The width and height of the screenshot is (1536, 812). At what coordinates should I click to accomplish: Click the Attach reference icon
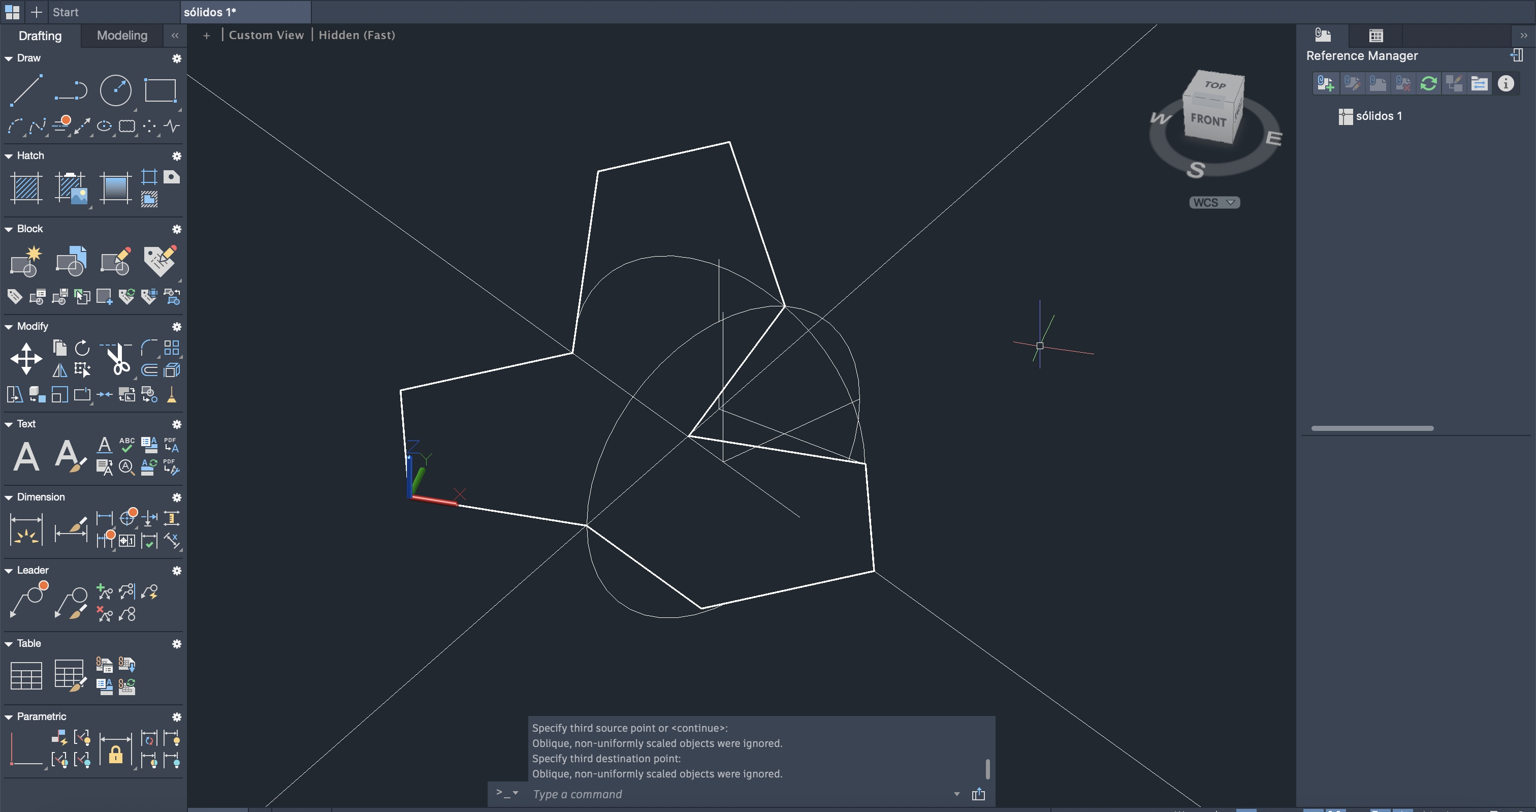(1325, 83)
